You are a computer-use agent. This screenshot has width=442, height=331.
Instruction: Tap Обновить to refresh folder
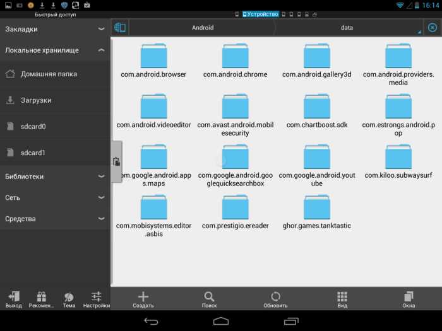click(275, 299)
